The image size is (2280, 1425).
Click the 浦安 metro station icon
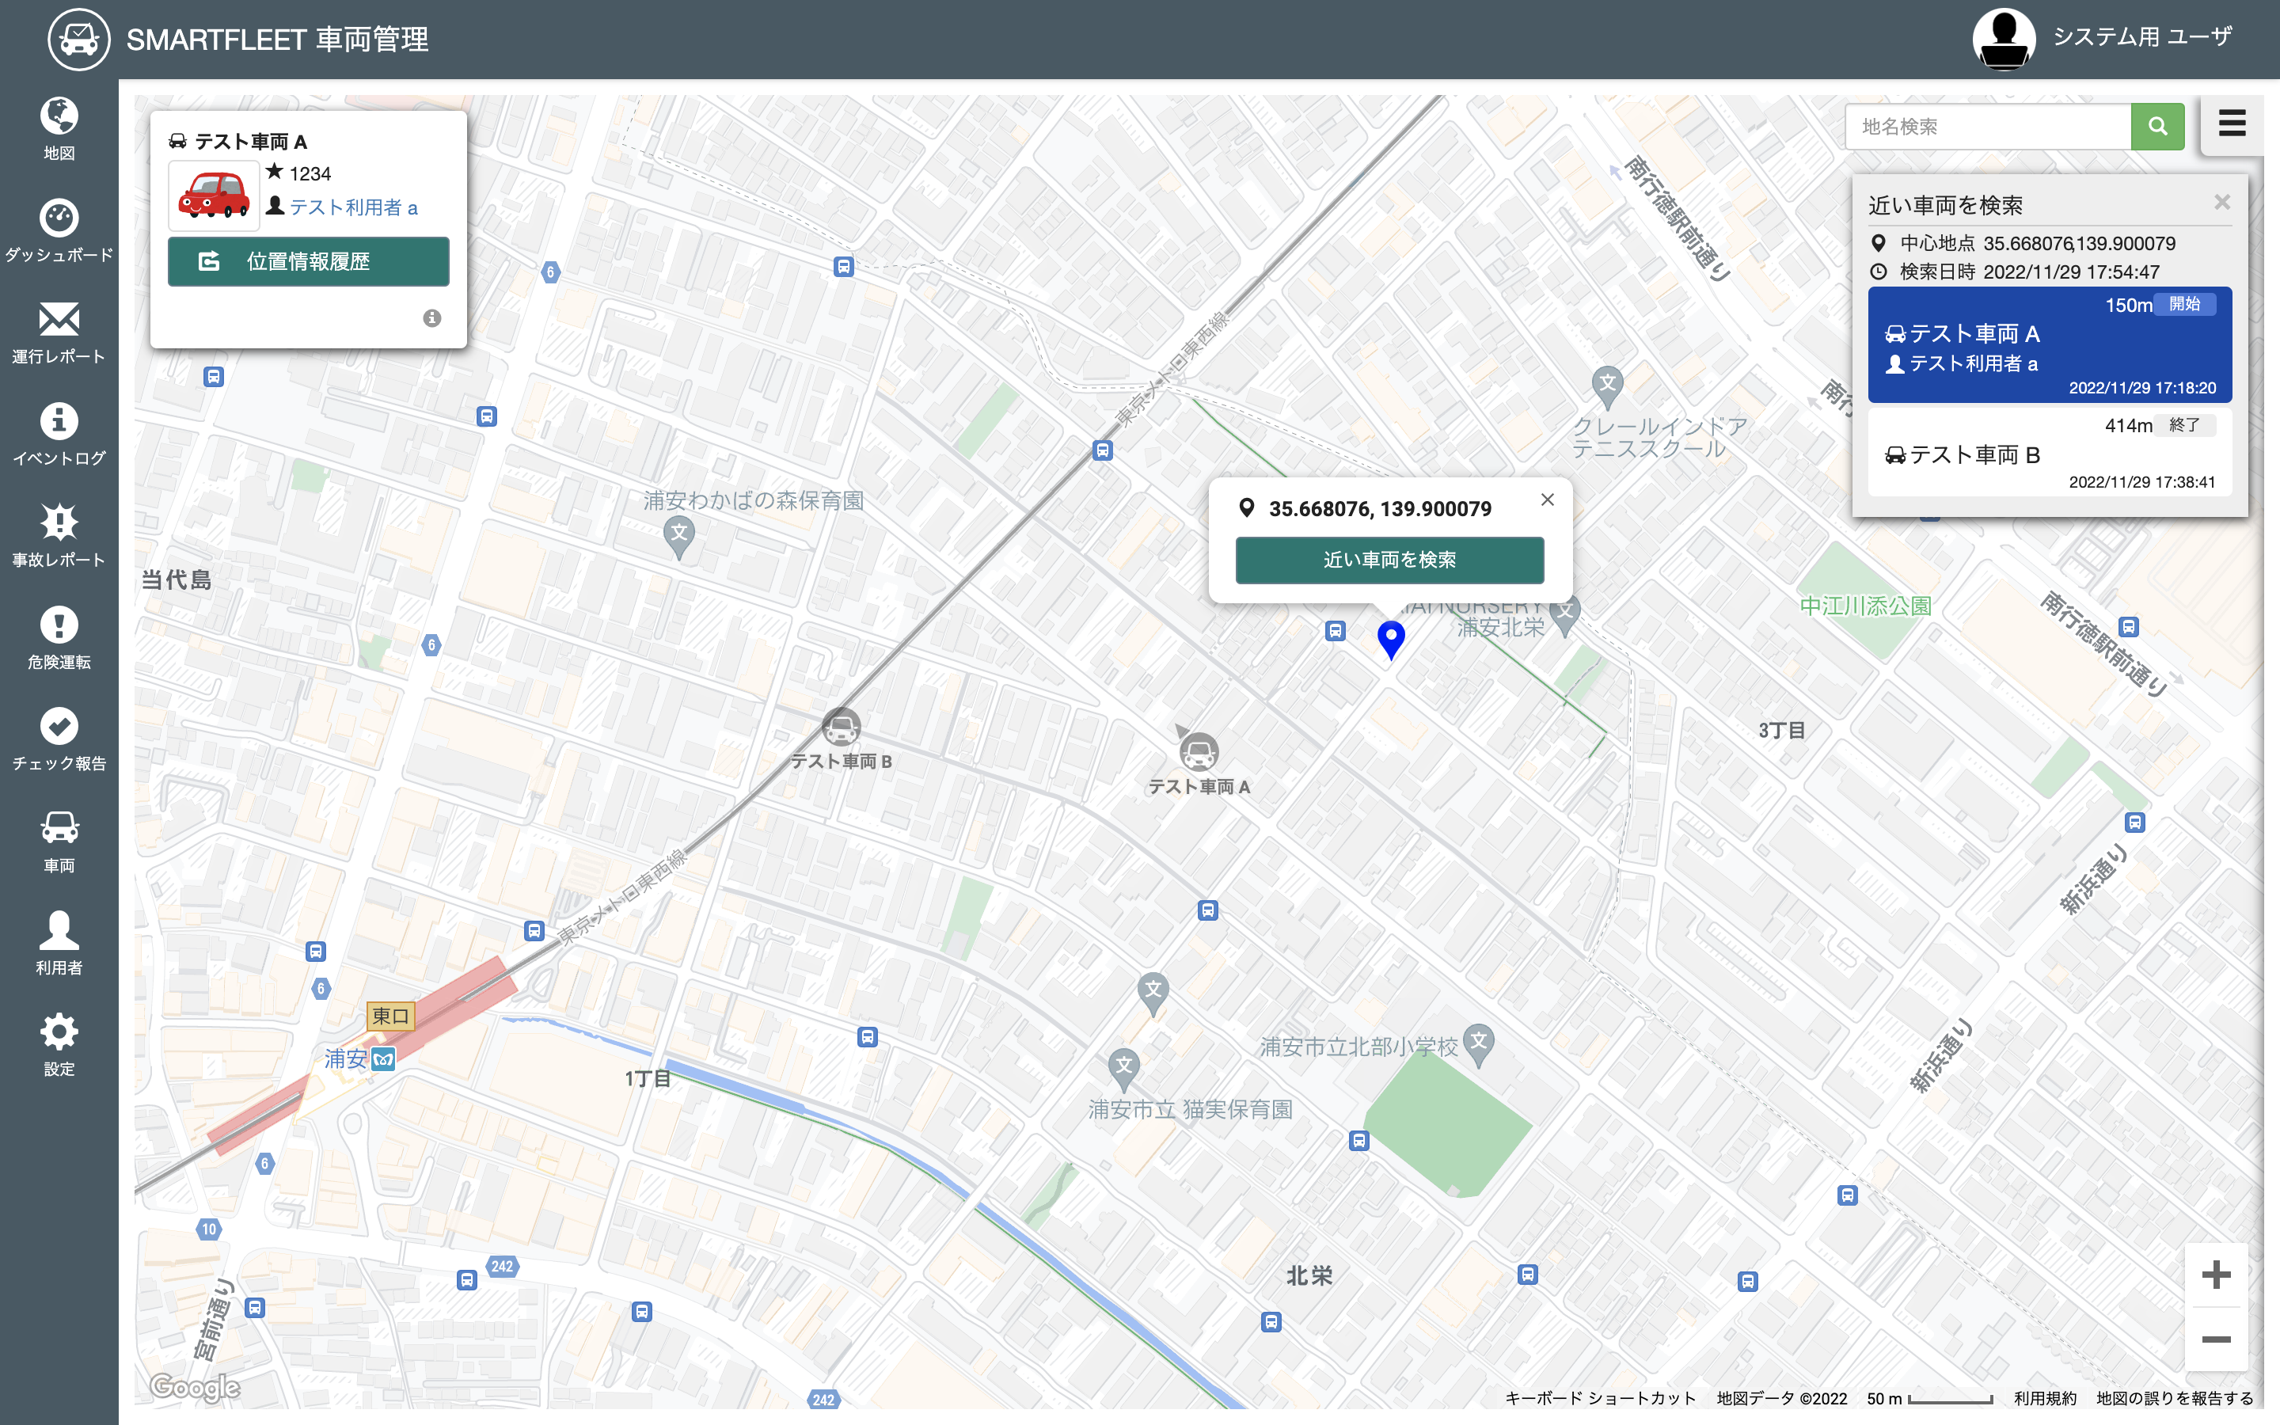(383, 1059)
